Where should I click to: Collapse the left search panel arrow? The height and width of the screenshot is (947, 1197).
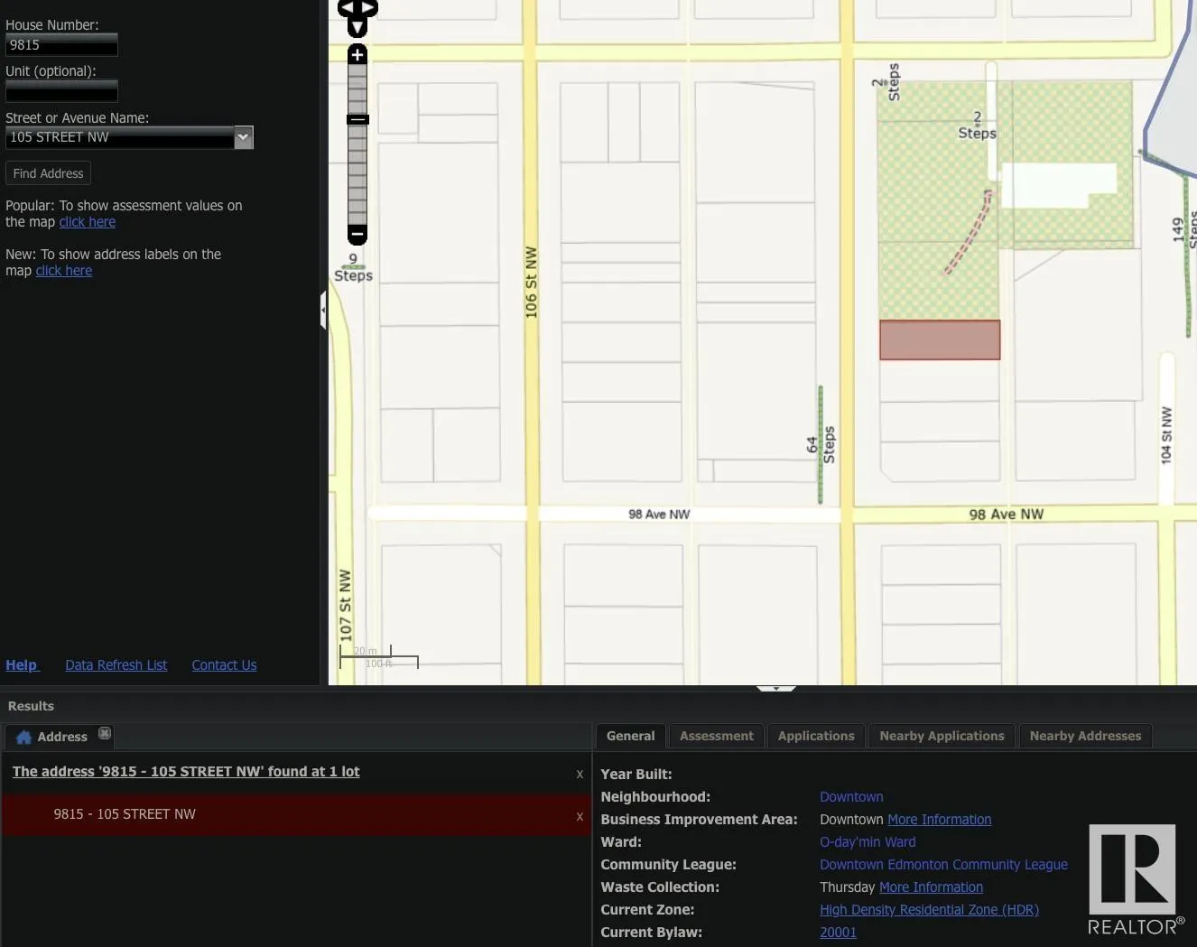pyautogui.click(x=323, y=310)
